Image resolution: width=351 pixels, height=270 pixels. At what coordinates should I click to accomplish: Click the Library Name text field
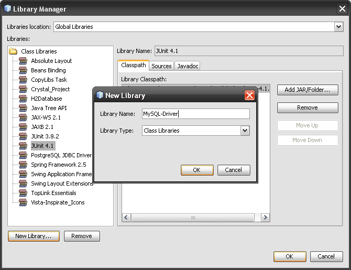pos(195,114)
